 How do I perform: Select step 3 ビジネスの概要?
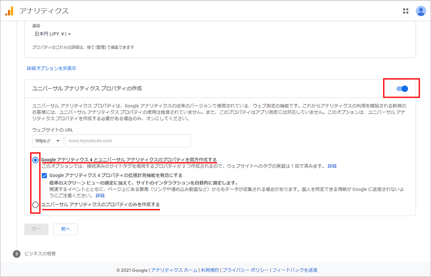pyautogui.click(x=34, y=253)
